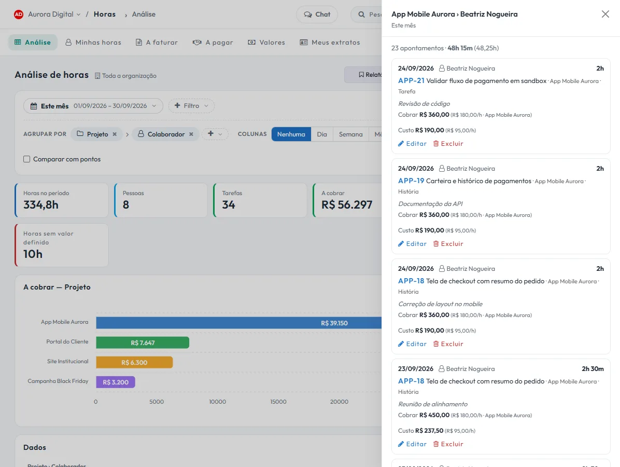The image size is (620, 467).
Task: Delete the Revisão de código entry
Action: click(x=448, y=144)
